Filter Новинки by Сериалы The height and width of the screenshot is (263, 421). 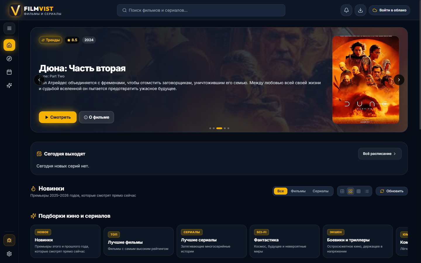pos(320,191)
